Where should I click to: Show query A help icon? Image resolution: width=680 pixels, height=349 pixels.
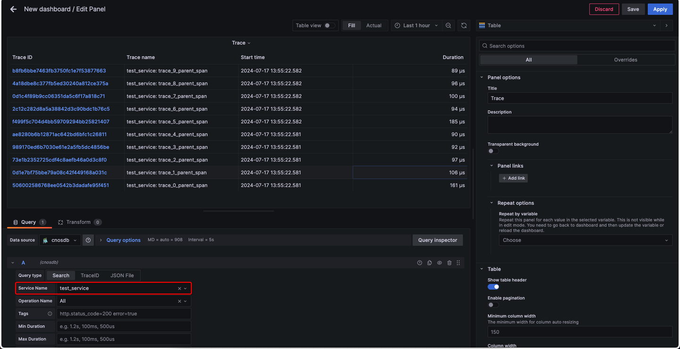pos(419,263)
